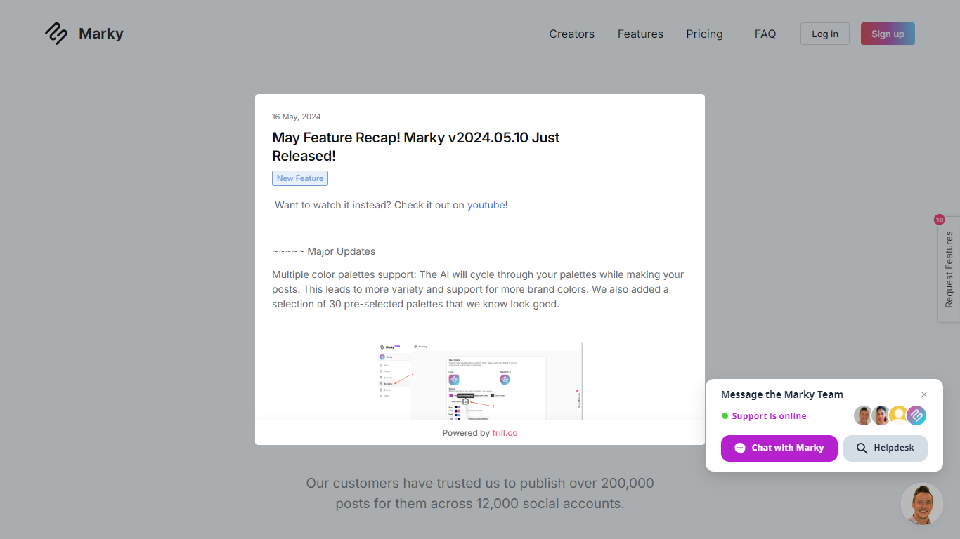Screen dimensions: 960x539
Task: Close the Message the Marky Team popup
Action: (924, 394)
